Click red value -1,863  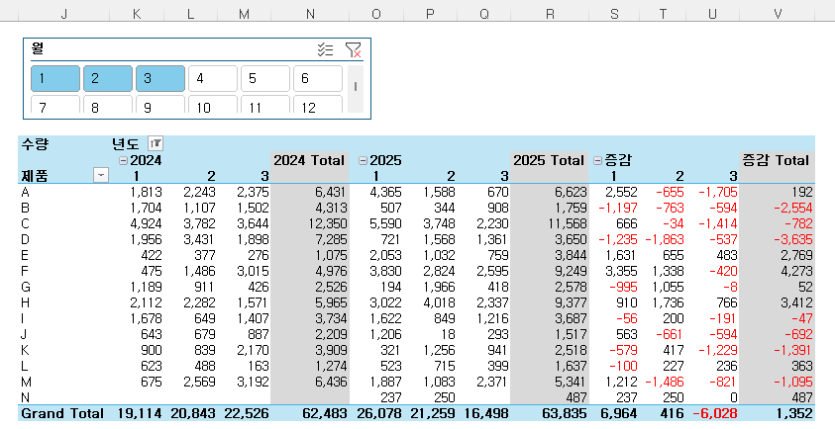[664, 239]
